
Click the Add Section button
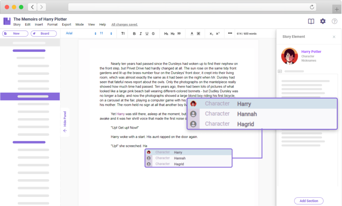click(x=309, y=201)
